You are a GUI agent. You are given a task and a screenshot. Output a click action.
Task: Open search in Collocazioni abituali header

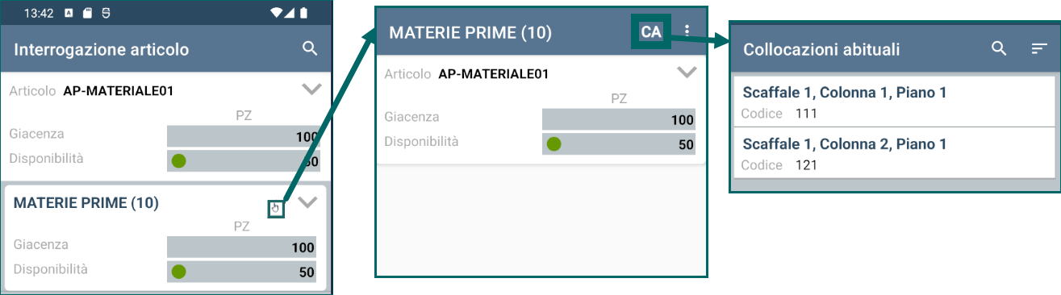(x=999, y=49)
